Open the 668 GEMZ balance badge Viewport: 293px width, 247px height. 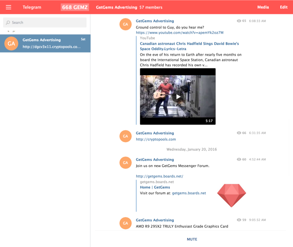pos(75,7)
